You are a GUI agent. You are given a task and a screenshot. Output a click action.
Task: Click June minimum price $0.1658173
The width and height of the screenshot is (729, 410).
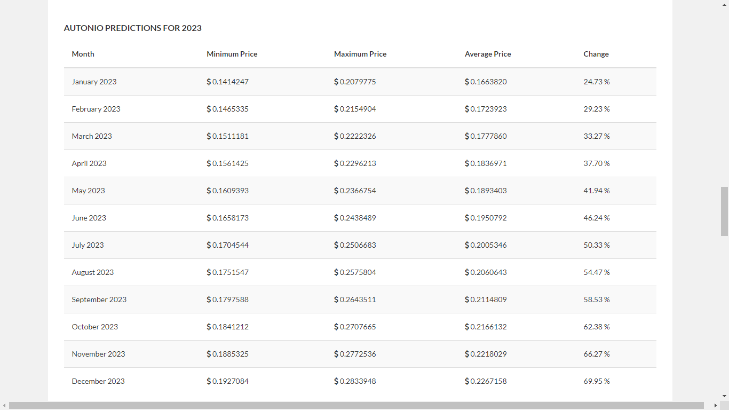(x=228, y=218)
